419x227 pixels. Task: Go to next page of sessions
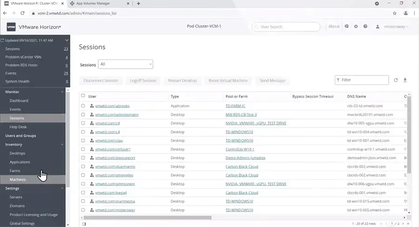pos(403,224)
